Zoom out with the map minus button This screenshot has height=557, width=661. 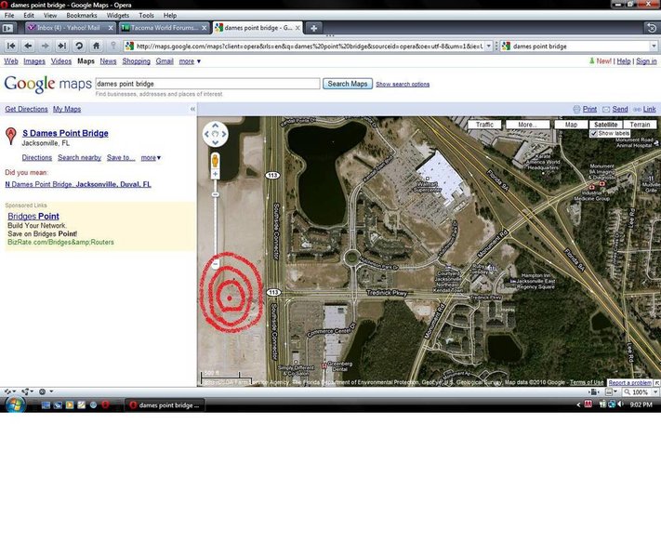[x=215, y=264]
